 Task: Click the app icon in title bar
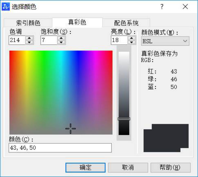tap(6, 7)
